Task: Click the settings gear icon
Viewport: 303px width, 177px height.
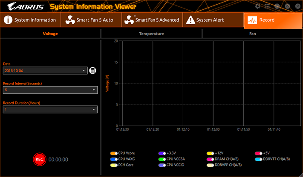Action: pyautogui.click(x=257, y=6)
